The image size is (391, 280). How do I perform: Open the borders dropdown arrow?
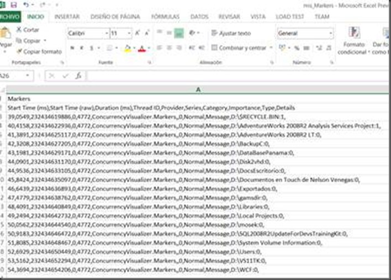pos(117,48)
